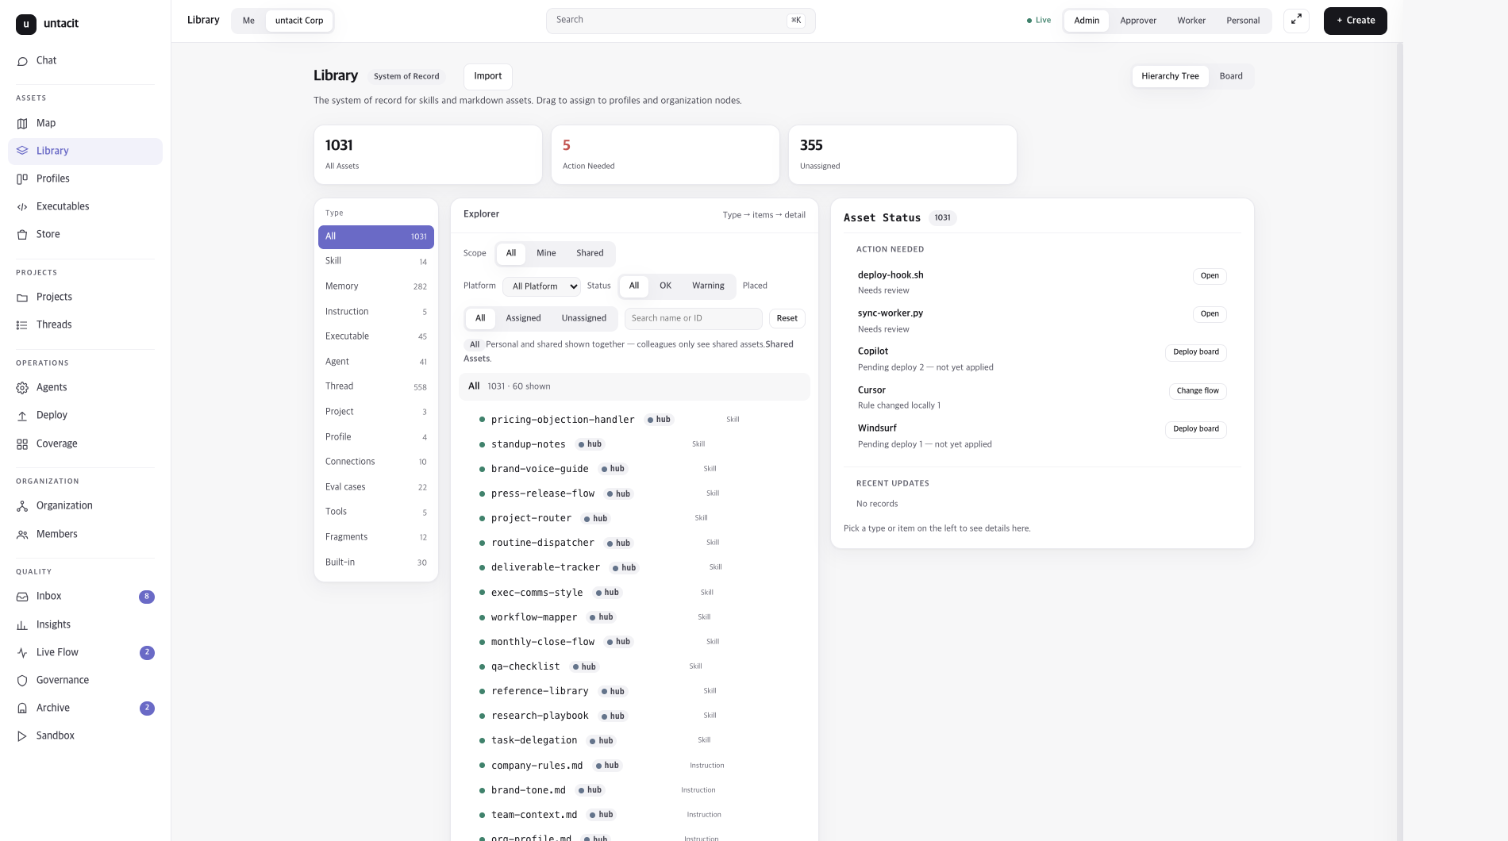The width and height of the screenshot is (1508, 841).
Task: Set Status filter to OK
Action: click(x=665, y=286)
